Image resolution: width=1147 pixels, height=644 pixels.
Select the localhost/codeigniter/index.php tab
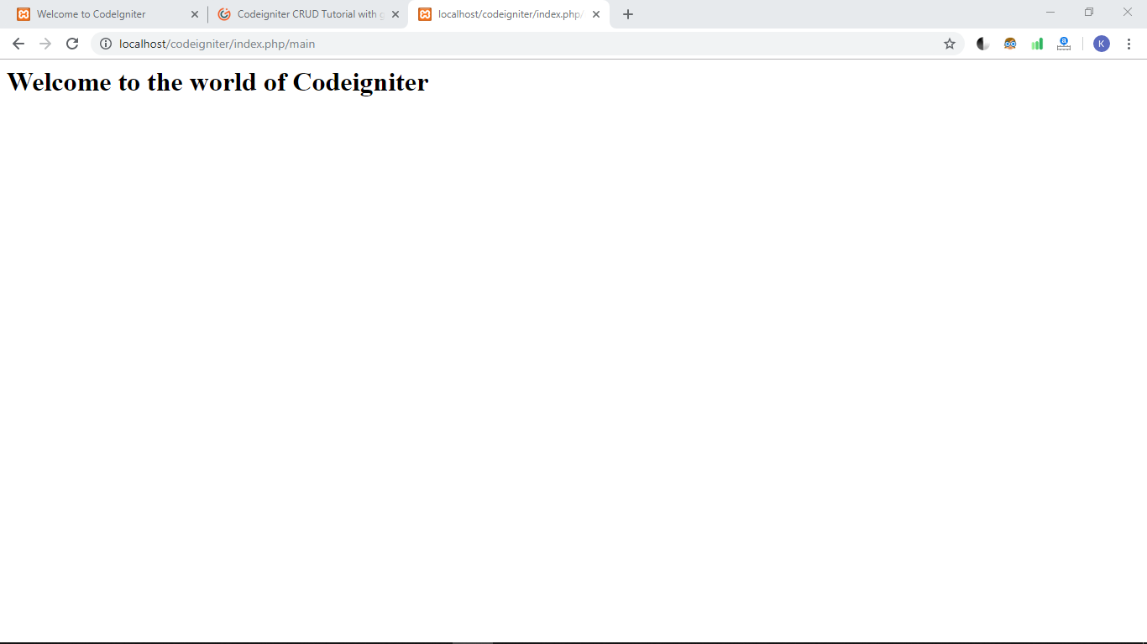pos(509,14)
